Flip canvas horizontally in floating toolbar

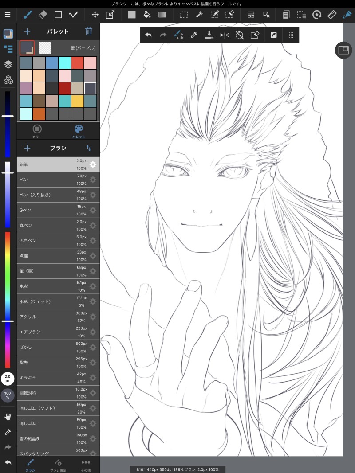pos(224,35)
